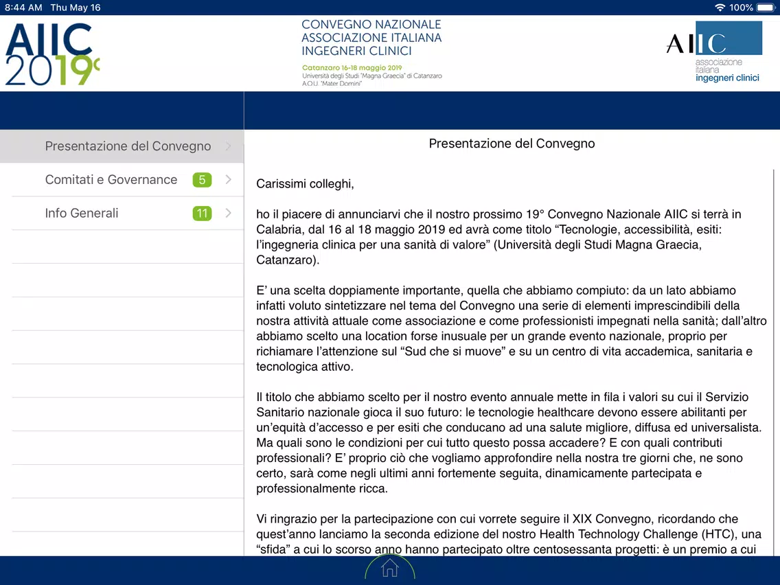Expand chevron next to Comitati e Governance

229,180
